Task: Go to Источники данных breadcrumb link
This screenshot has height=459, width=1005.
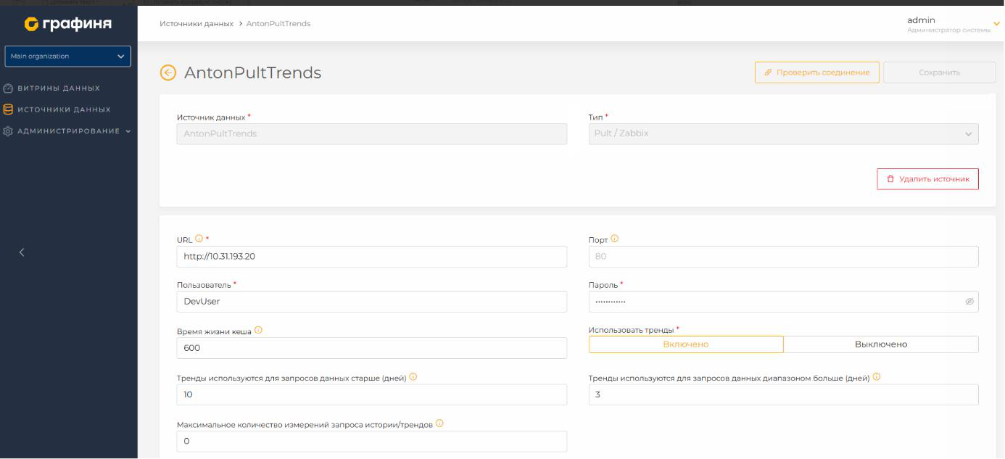Action: pos(197,24)
